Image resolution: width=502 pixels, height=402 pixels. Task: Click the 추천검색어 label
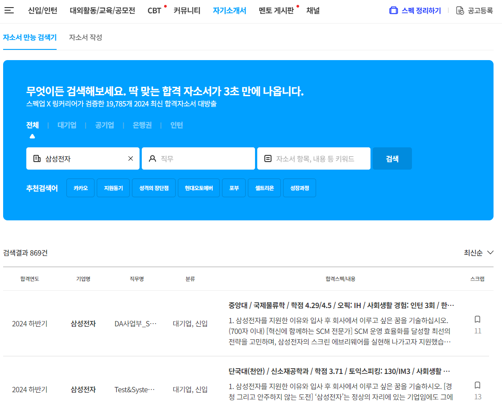42,188
